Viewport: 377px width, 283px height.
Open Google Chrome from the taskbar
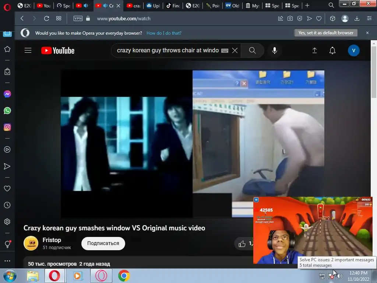pos(124,276)
